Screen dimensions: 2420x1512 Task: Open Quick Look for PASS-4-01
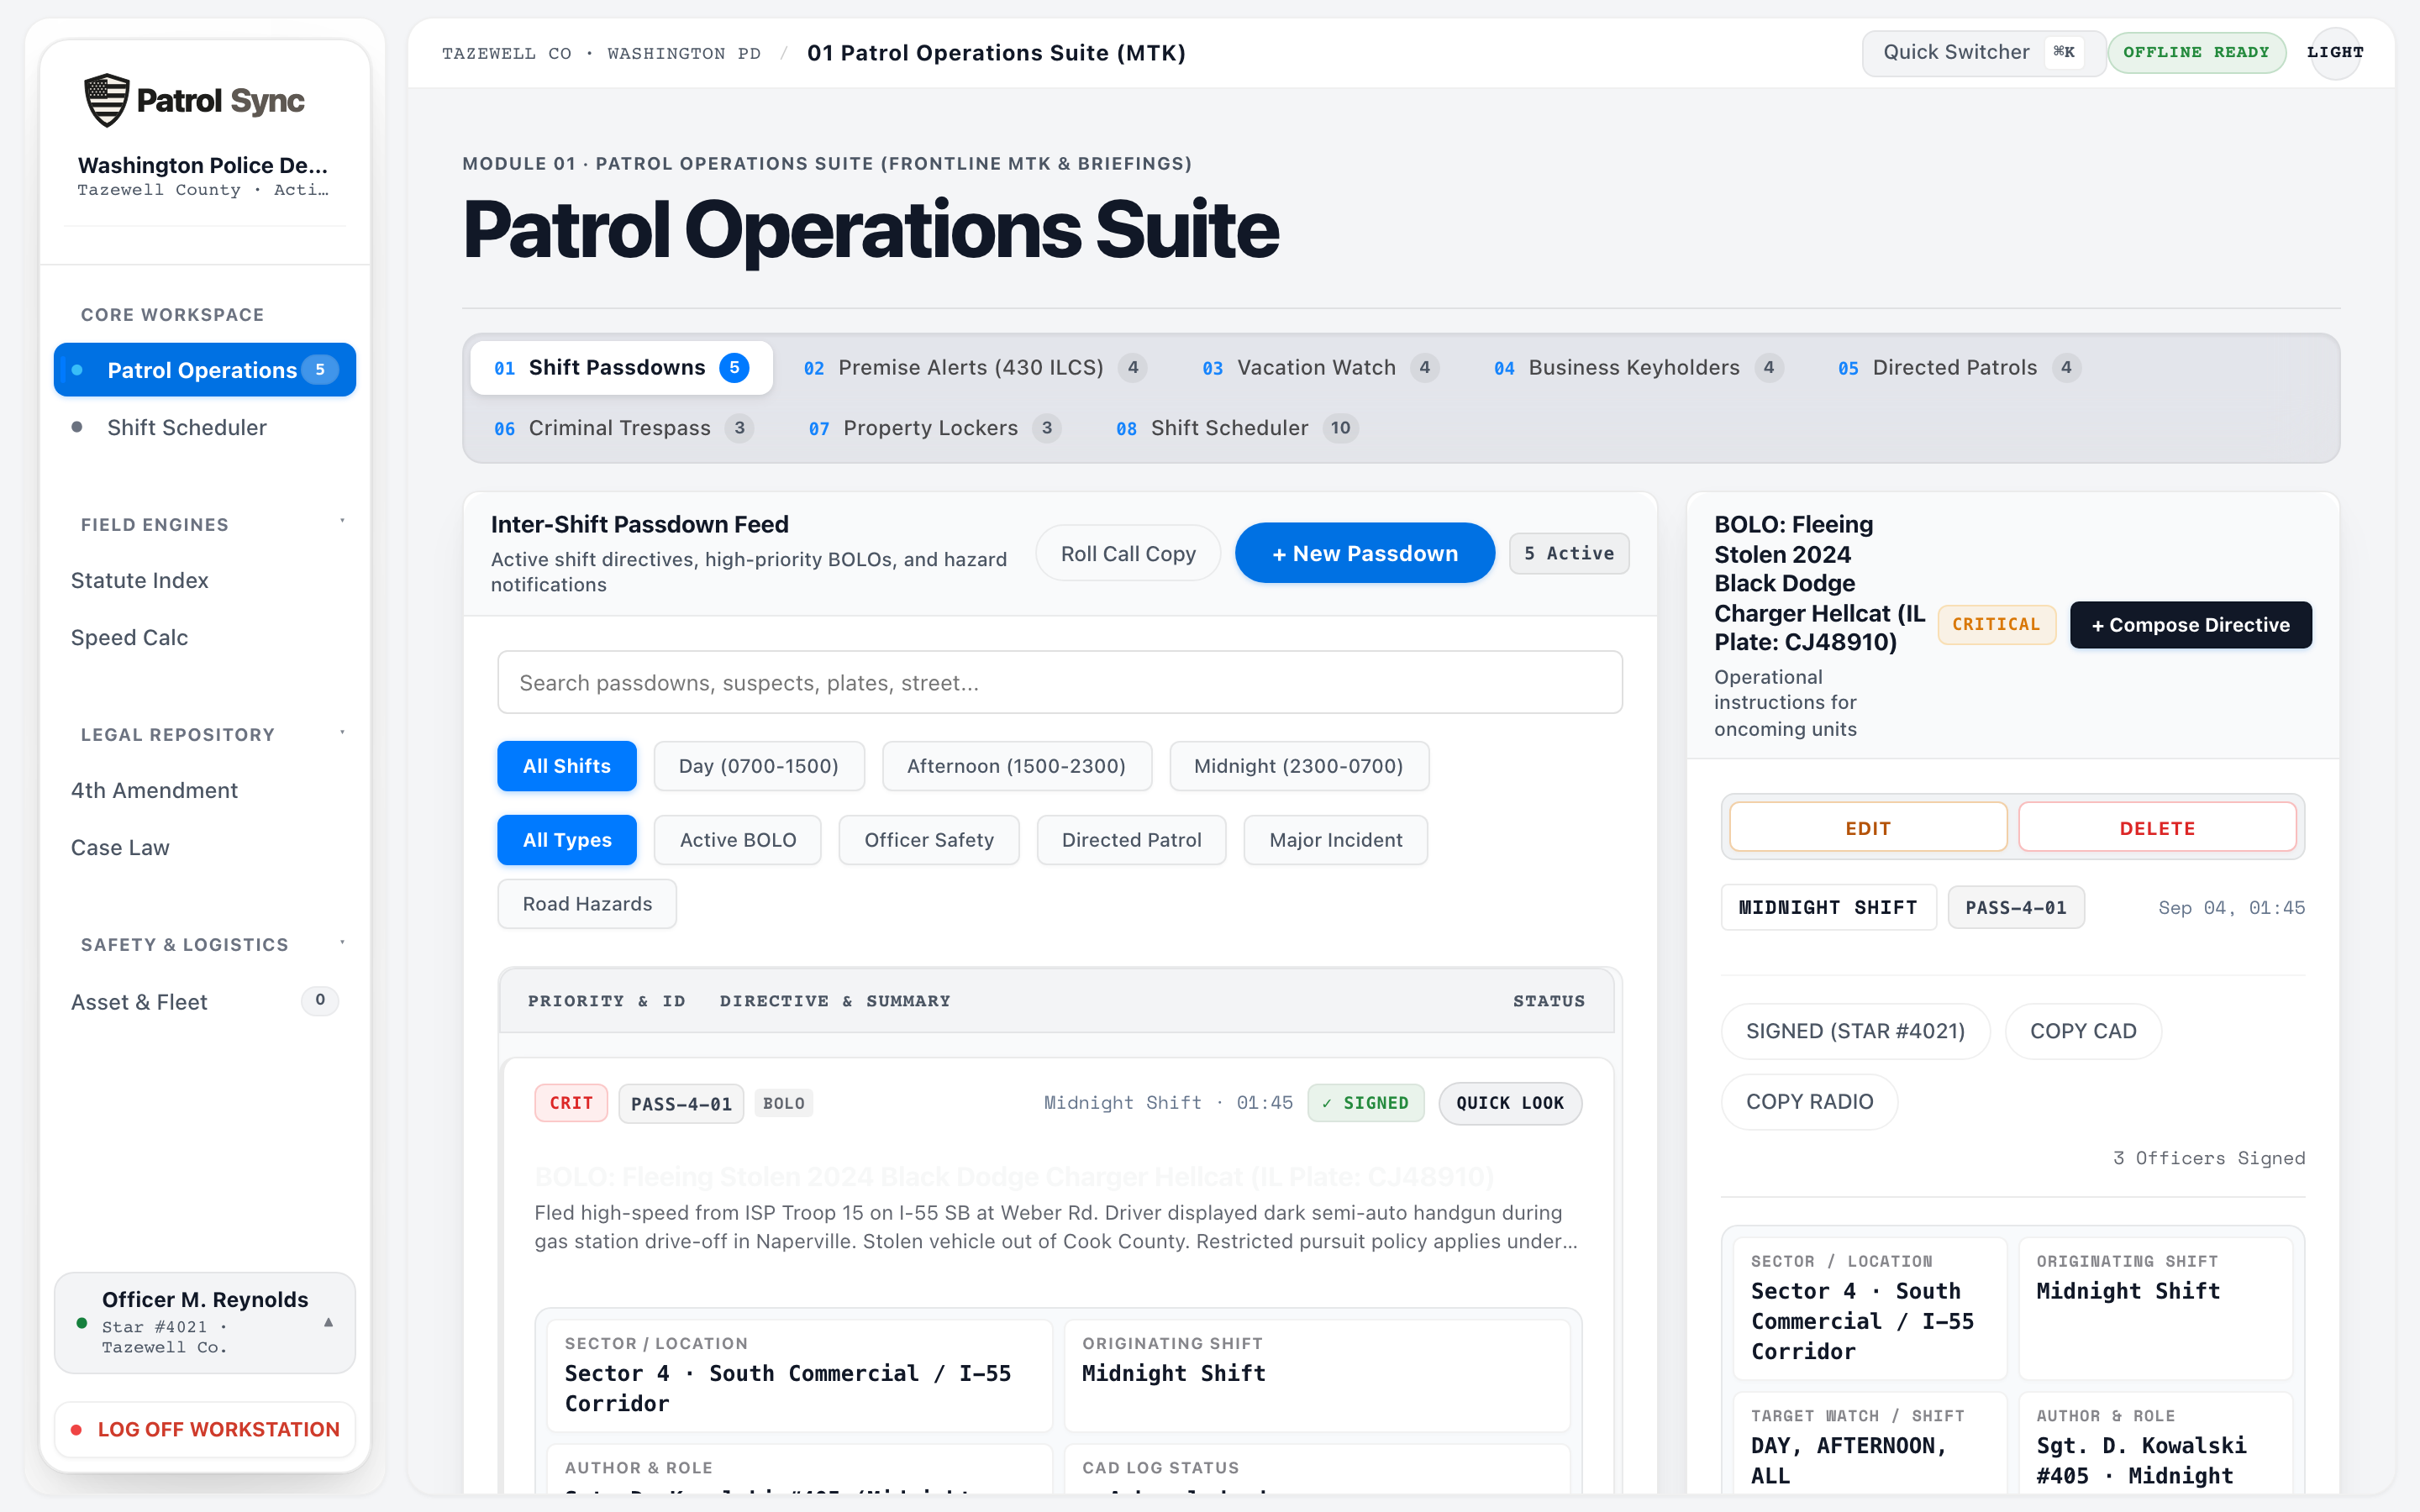coord(1510,1103)
